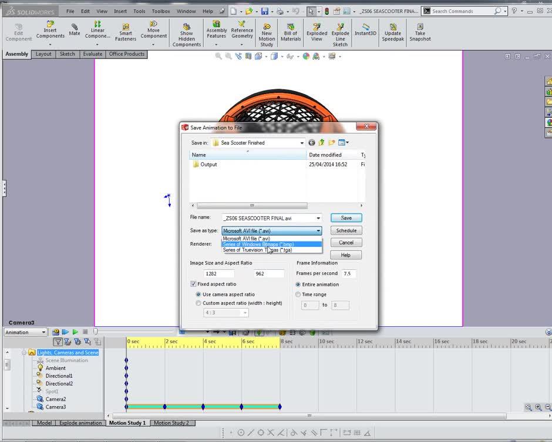Uncheck Fixed aspect ratio
552x442 pixels.
[x=193, y=284]
